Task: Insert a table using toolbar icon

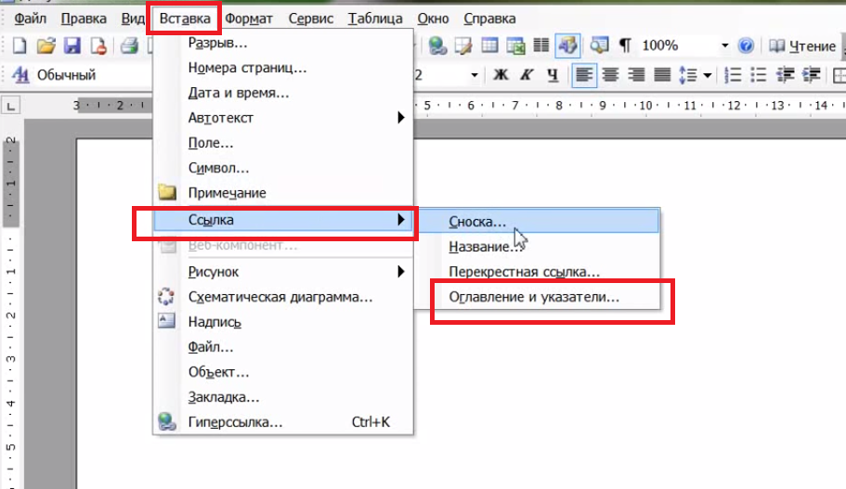Action: [x=489, y=45]
